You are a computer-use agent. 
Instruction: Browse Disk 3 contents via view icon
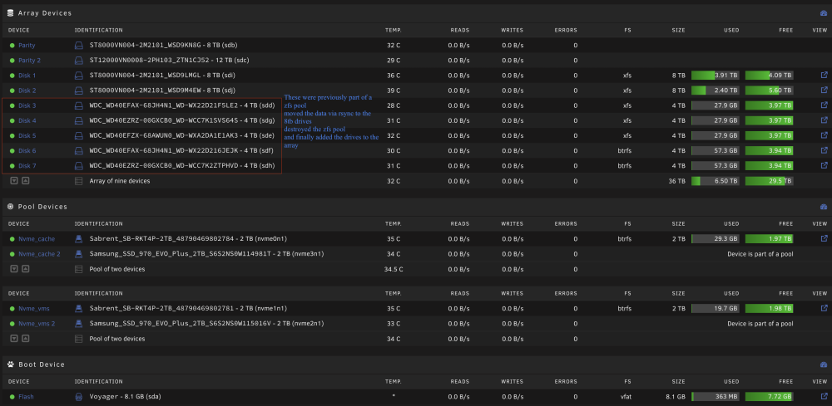point(824,105)
